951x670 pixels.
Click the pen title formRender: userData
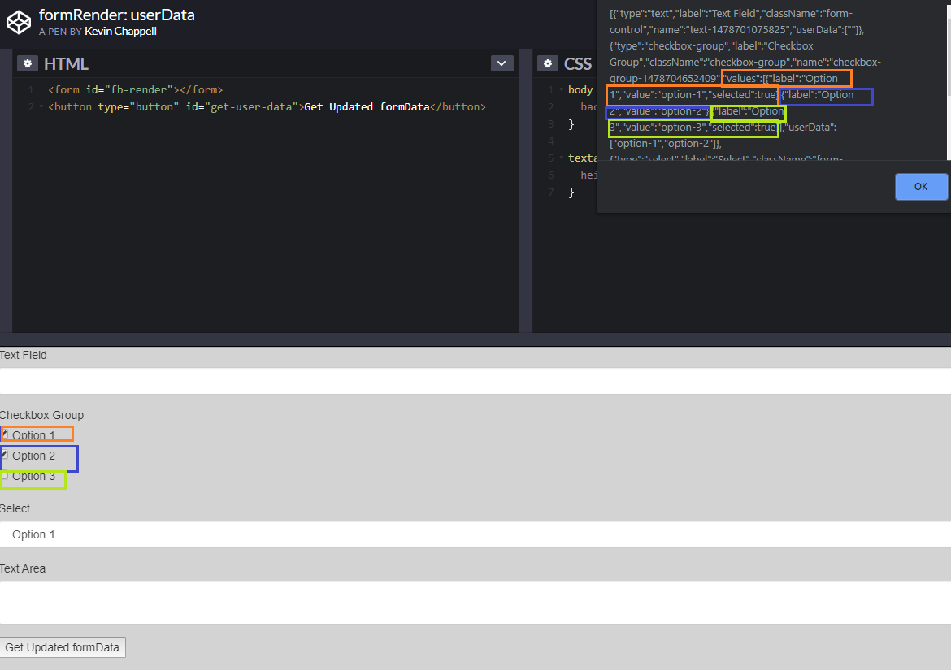pyautogui.click(x=116, y=15)
